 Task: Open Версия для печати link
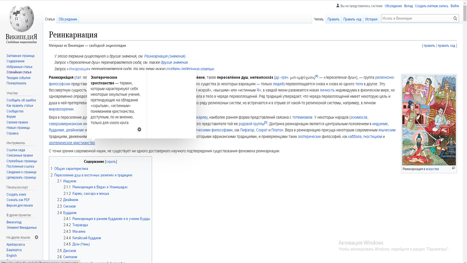(19, 205)
